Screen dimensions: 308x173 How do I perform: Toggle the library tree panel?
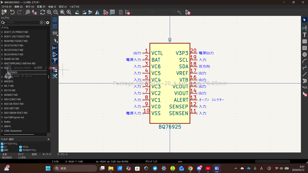click(x=55, y=69)
